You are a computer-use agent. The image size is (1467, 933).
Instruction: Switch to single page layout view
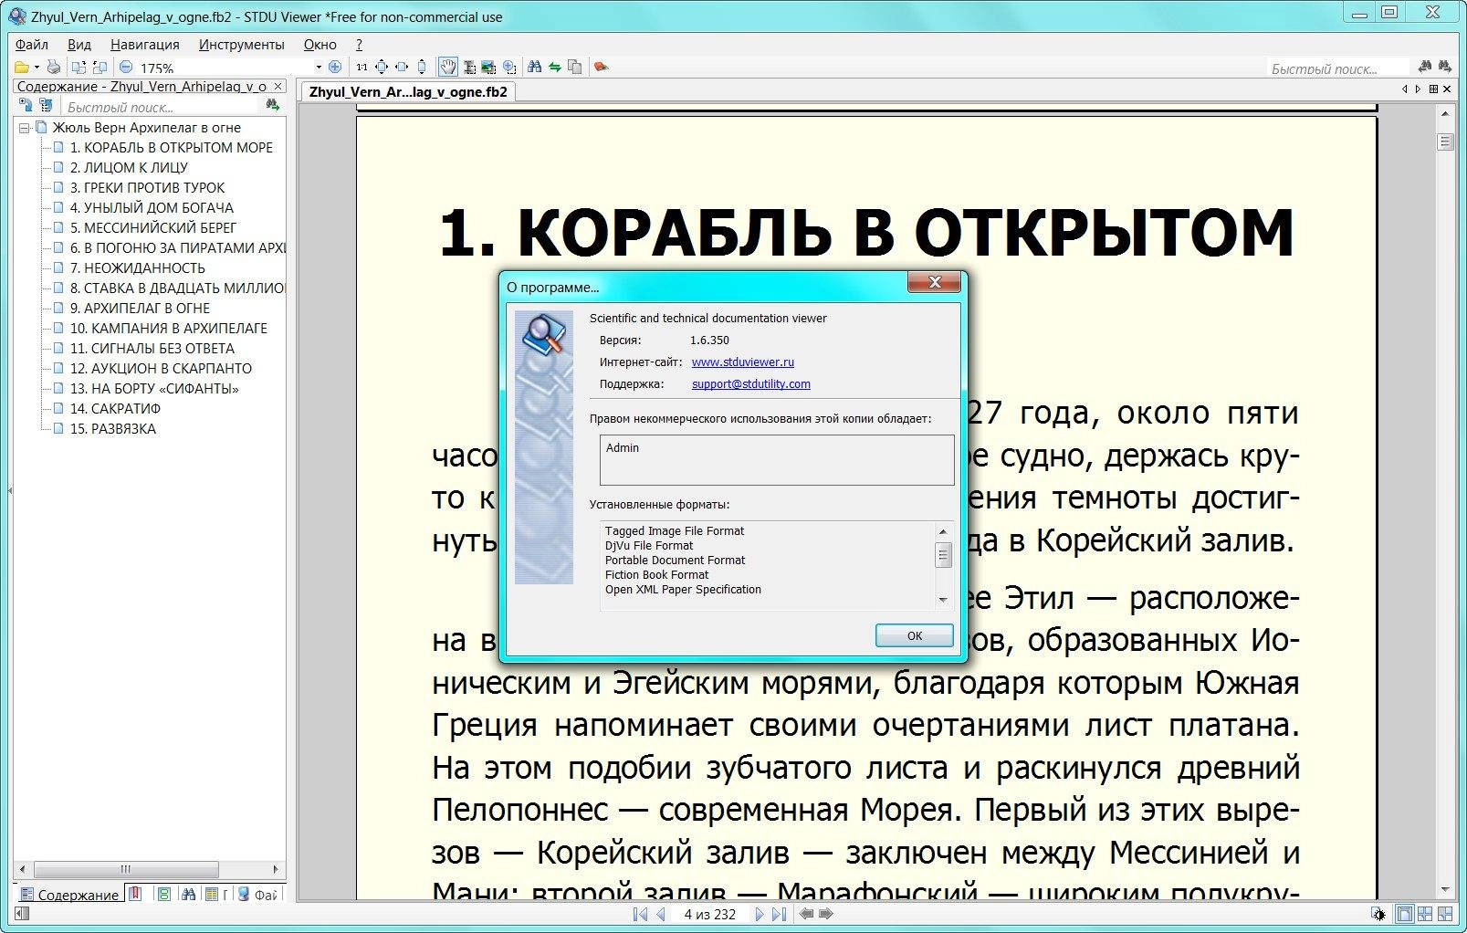coord(1405,914)
